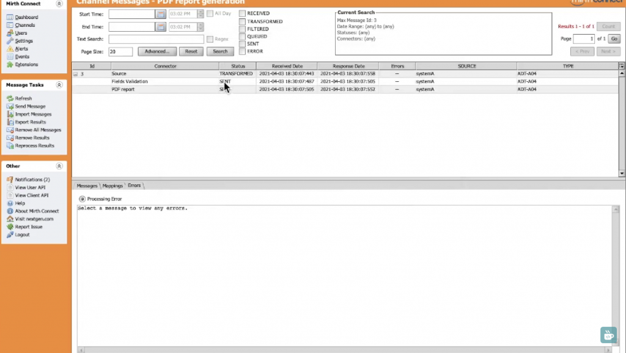Click the Import Messages icon
The width and height of the screenshot is (626, 353).
pos(10,114)
